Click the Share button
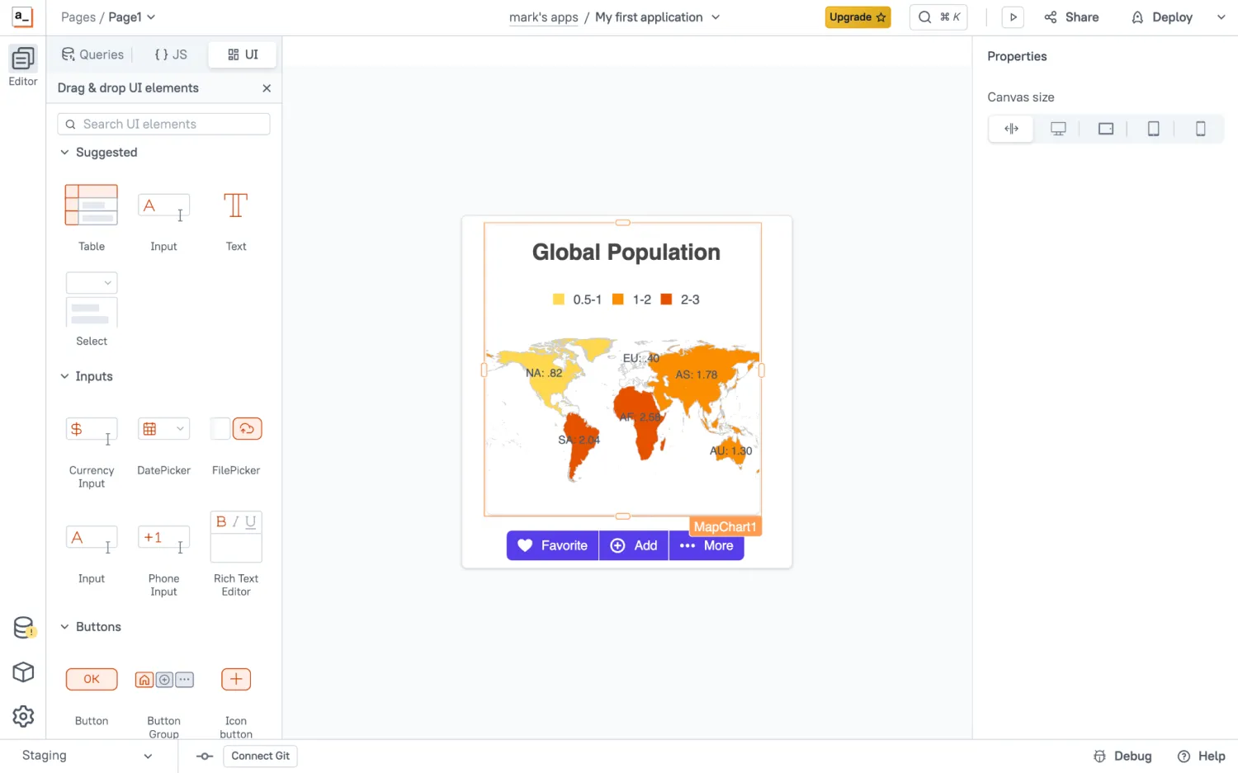Image resolution: width=1238 pixels, height=773 pixels. click(x=1071, y=17)
